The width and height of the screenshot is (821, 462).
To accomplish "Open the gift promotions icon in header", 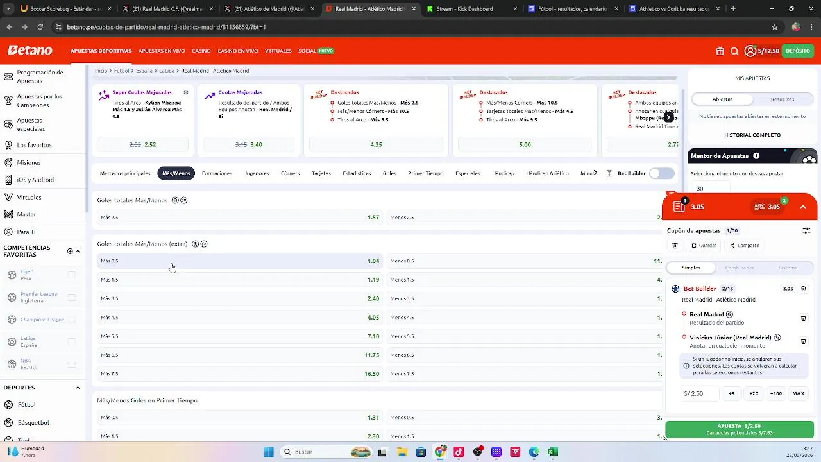I will (x=720, y=51).
